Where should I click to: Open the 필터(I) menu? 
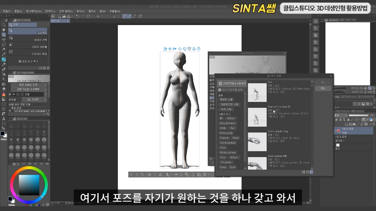coord(92,11)
